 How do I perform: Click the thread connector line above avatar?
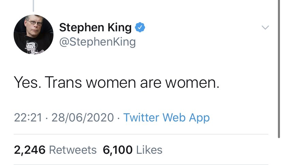pos(33,5)
